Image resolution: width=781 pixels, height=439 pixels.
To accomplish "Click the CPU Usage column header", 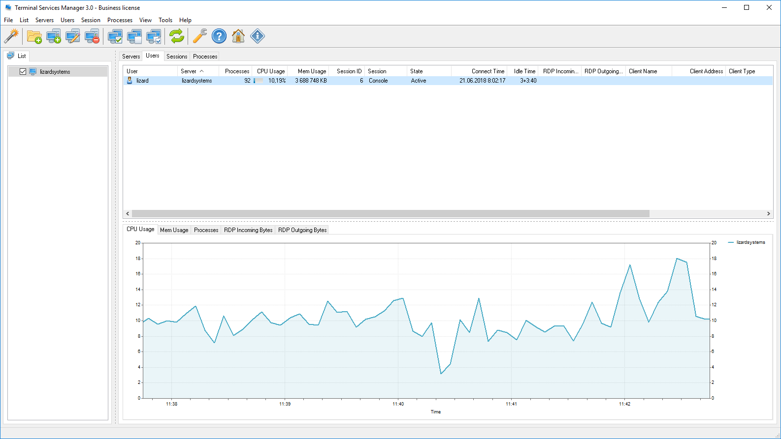I will coord(270,71).
